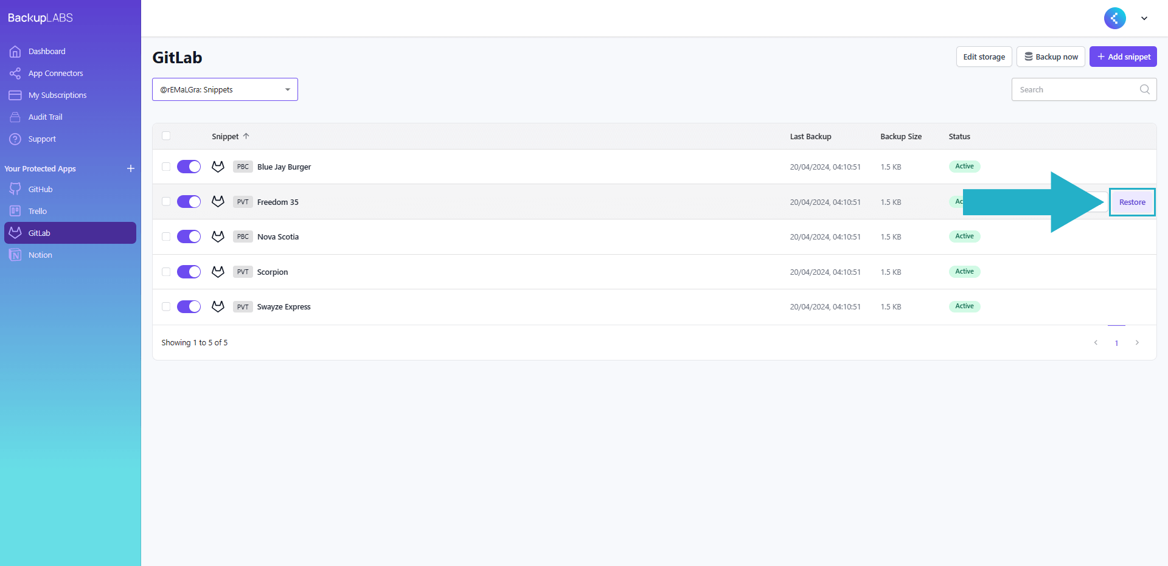Click the Backup Size column header

(x=901, y=137)
